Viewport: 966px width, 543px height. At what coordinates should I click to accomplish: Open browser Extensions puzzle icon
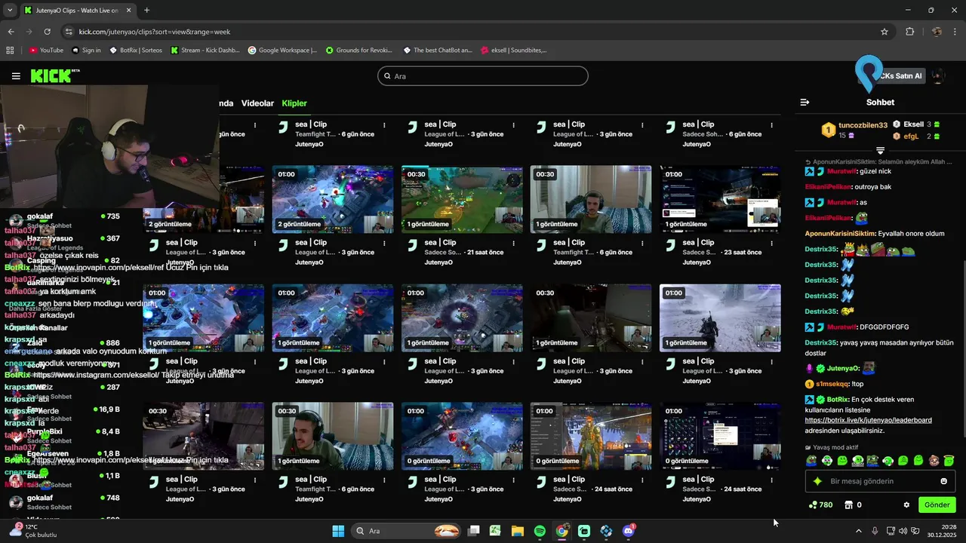pyautogui.click(x=909, y=32)
